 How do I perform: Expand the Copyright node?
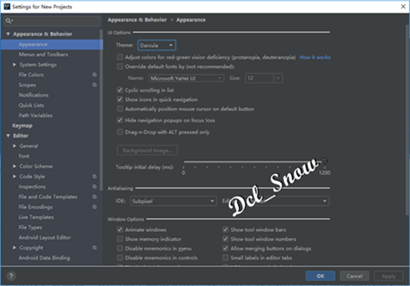(x=15, y=247)
